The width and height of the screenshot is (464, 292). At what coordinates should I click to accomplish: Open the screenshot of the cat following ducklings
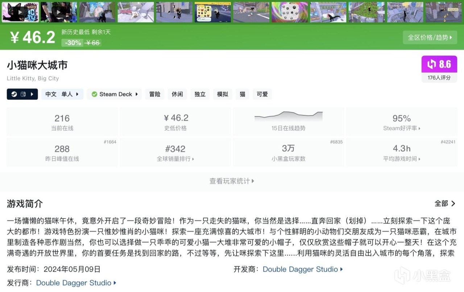coord(443,12)
